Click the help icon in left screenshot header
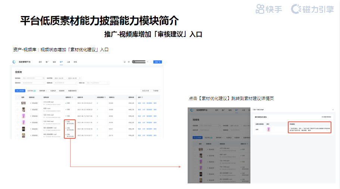Viewport: 340px width, 189px height. (129, 62)
